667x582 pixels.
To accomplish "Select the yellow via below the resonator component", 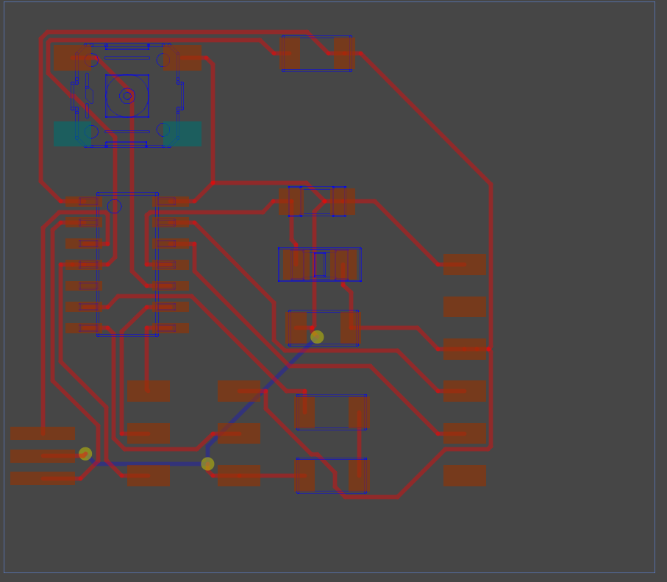I will [x=317, y=337].
